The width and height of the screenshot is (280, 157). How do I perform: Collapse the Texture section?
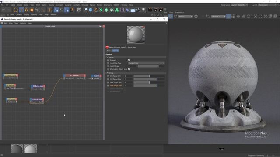(x=108, y=57)
